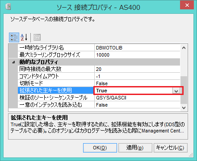197x161 pixels.
Task: Click the 適用(p) apply button
Action: pos(135,148)
